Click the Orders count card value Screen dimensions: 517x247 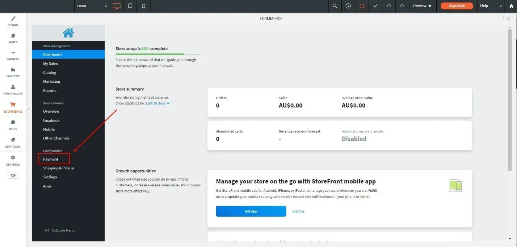pyautogui.click(x=218, y=105)
